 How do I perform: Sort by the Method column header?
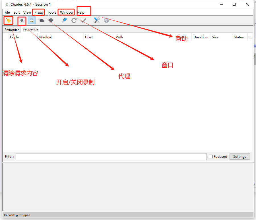(x=60, y=37)
